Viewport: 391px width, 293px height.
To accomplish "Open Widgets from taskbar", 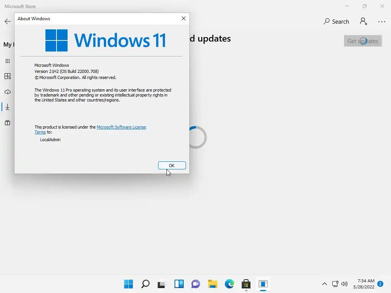I will click(179, 284).
